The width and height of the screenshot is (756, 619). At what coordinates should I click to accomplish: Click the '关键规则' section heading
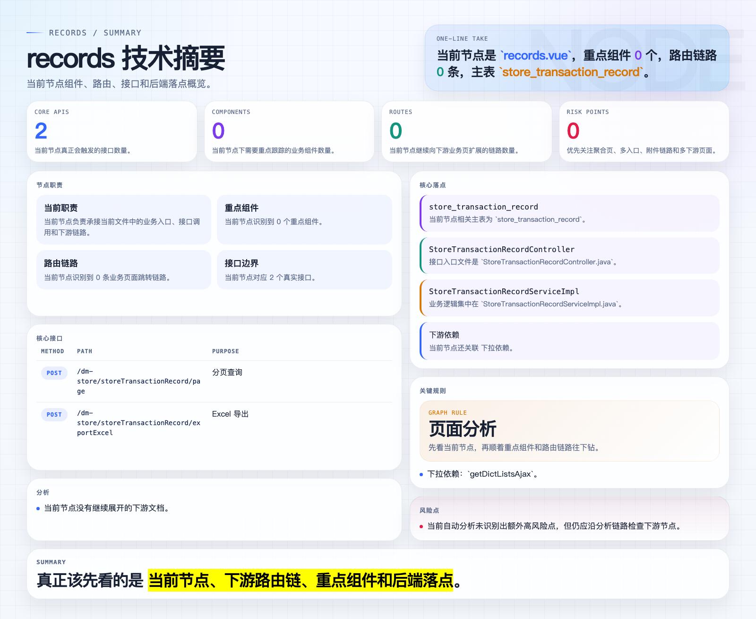(x=433, y=391)
